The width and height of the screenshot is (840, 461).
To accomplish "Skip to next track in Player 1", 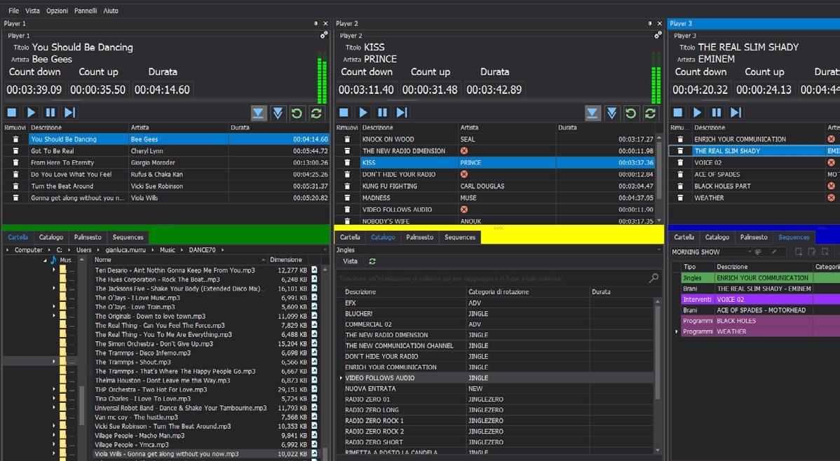I will pos(69,112).
